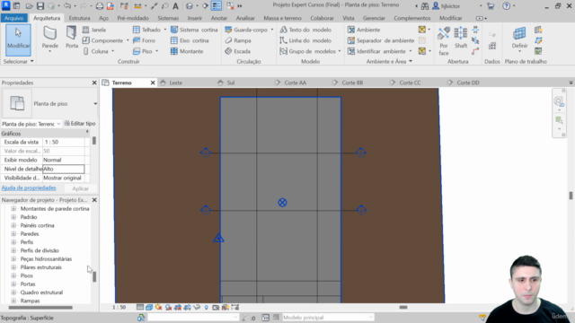Select the Modificar tool
The image size is (575, 323).
coord(18,39)
